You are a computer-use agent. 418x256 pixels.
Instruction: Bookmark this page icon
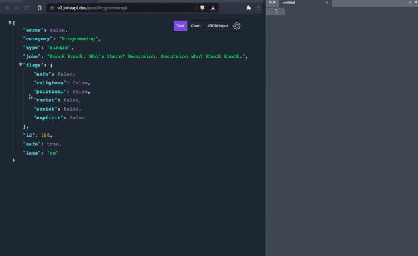[39, 8]
